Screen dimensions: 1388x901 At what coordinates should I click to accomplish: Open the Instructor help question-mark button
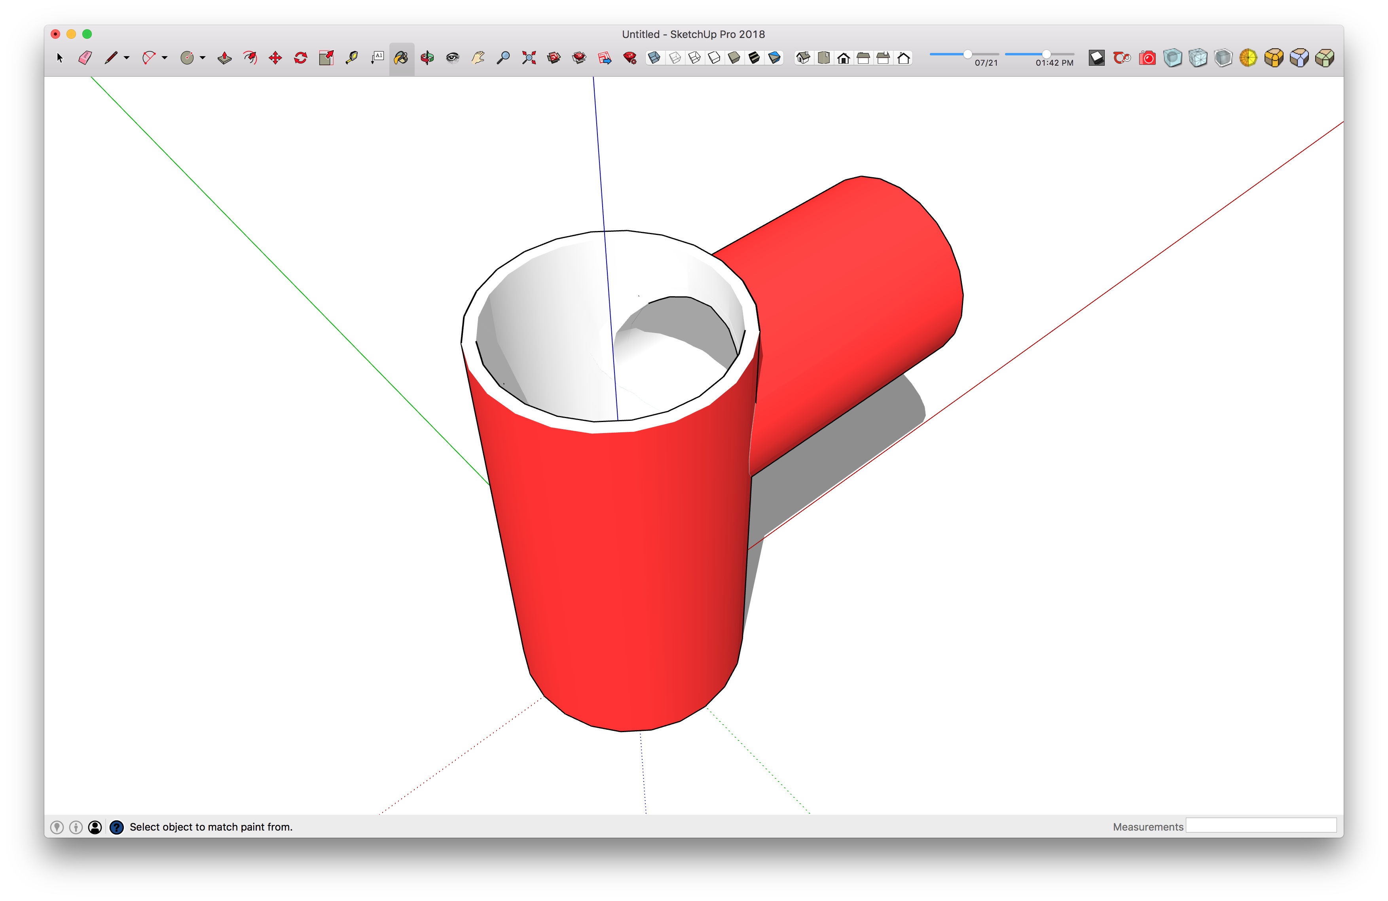click(117, 827)
